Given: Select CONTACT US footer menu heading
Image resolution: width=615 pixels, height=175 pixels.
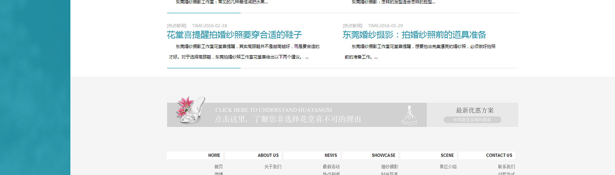Looking at the screenshot, I should 499,155.
